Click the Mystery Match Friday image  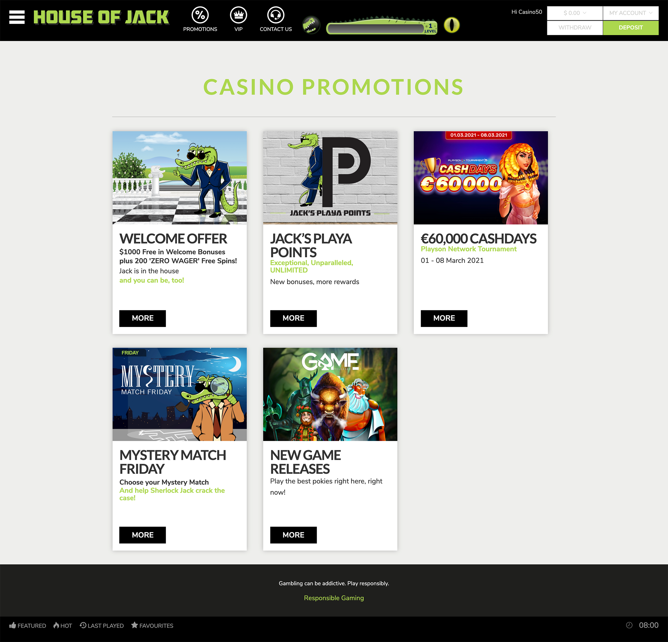180,394
